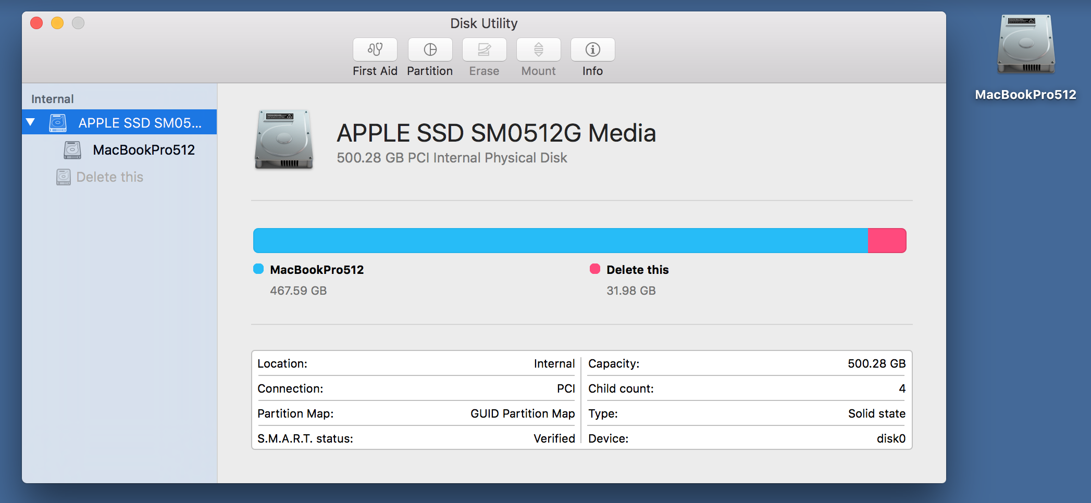Click the 467.59 GB size value
The image size is (1091, 503).
pos(299,291)
